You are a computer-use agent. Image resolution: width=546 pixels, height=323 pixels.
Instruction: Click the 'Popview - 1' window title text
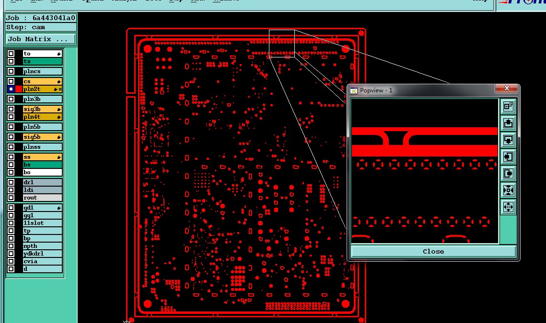pyautogui.click(x=376, y=90)
